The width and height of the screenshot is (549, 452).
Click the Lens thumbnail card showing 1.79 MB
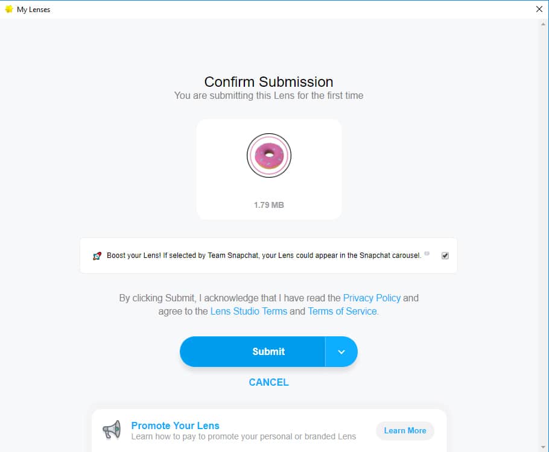pyautogui.click(x=268, y=169)
